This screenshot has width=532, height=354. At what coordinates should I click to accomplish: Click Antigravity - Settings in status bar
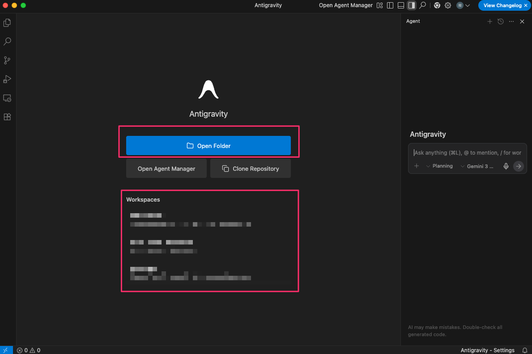click(487, 350)
